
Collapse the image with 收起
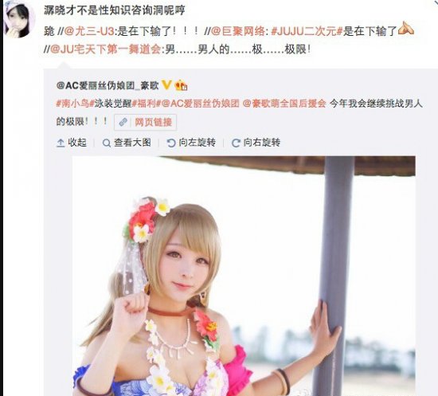72,143
